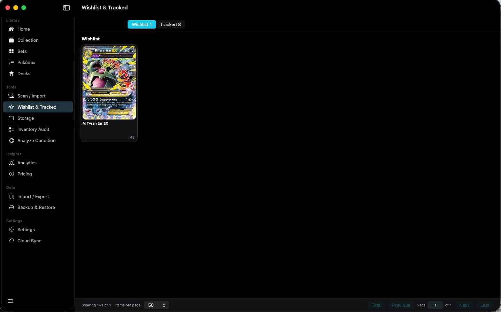Click the Previous page button

click(401, 305)
